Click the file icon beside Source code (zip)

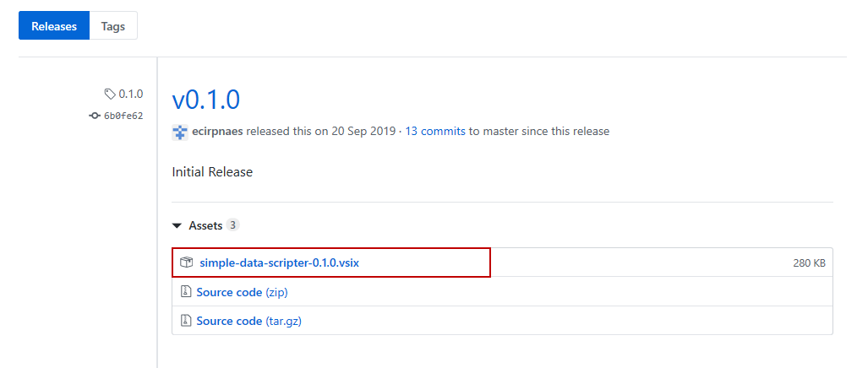pos(186,292)
